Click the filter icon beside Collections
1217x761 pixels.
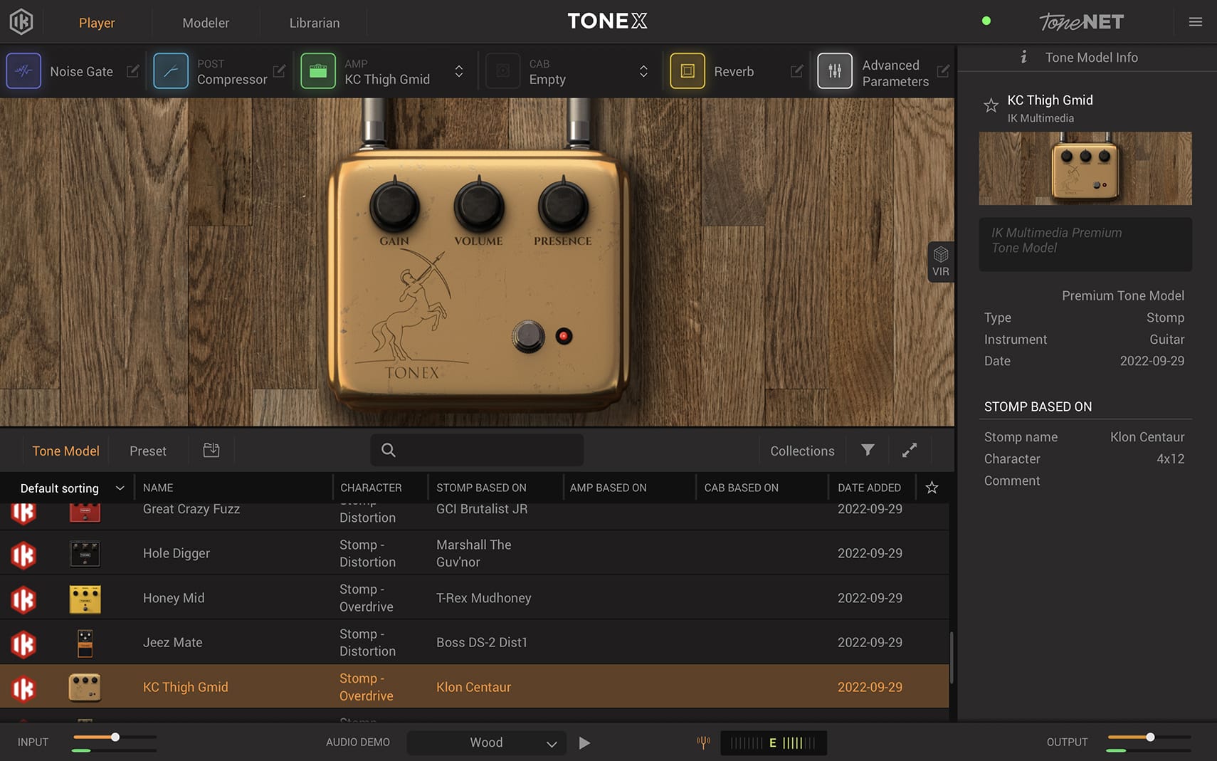point(867,450)
